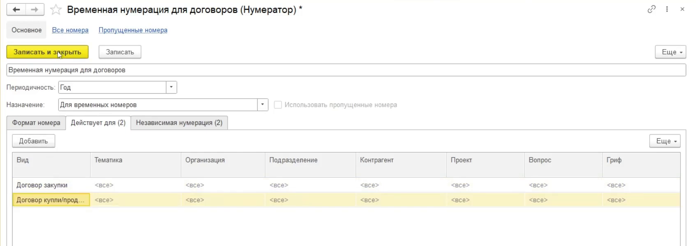Click Добавить to add a row
696x246 pixels.
point(33,141)
